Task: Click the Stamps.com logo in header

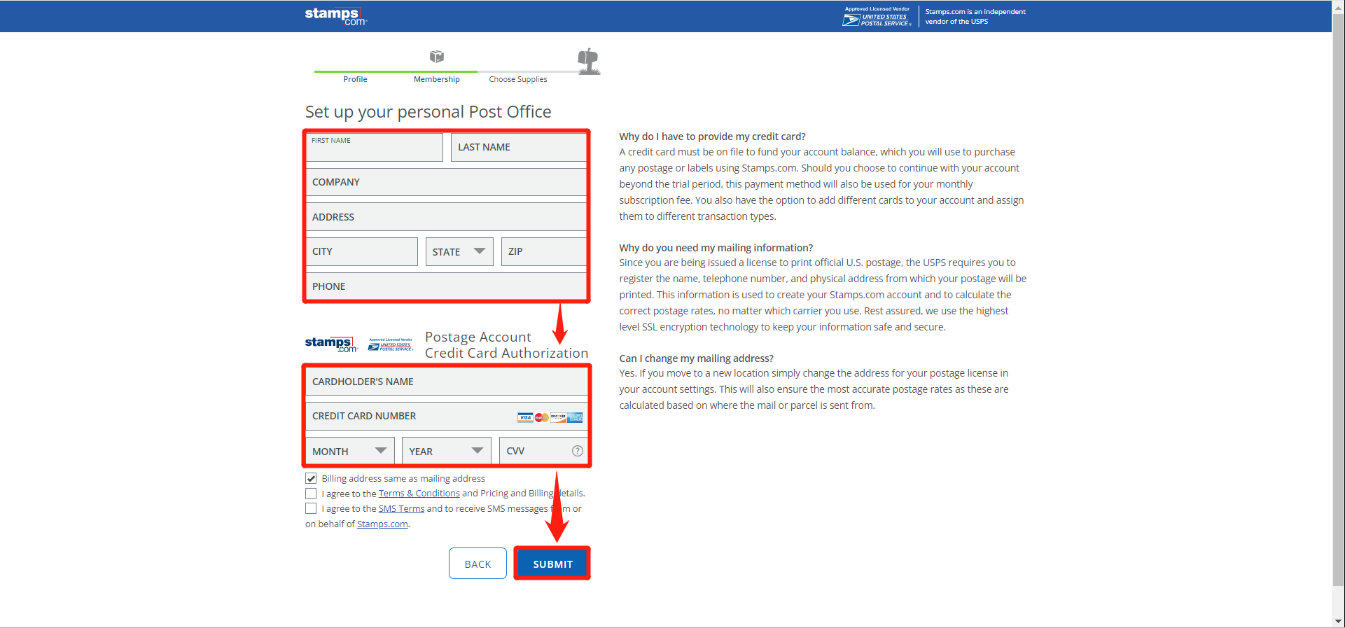Action: tap(335, 15)
